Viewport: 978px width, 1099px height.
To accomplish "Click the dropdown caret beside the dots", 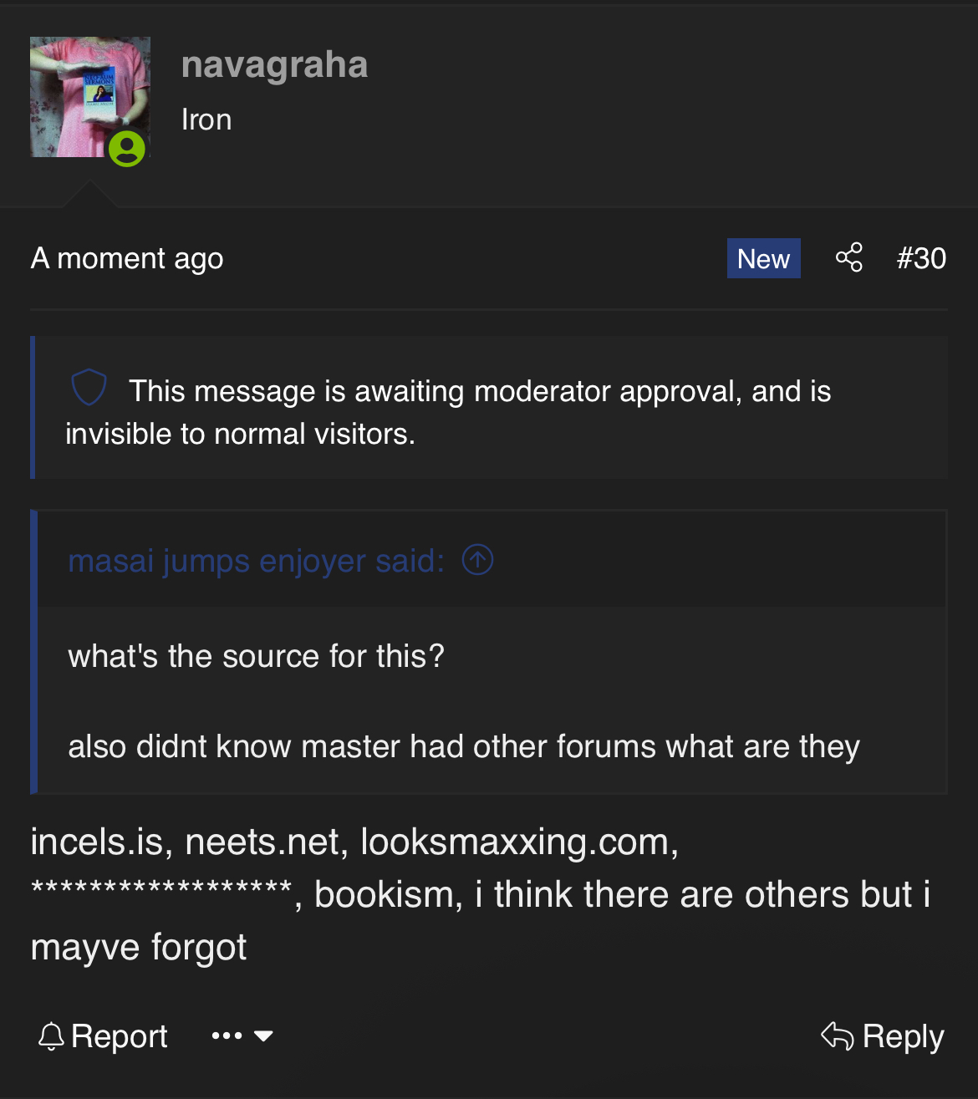I will point(263,1036).
